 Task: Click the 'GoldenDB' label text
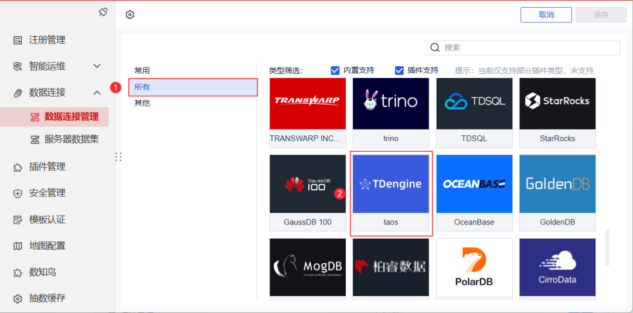click(x=557, y=222)
